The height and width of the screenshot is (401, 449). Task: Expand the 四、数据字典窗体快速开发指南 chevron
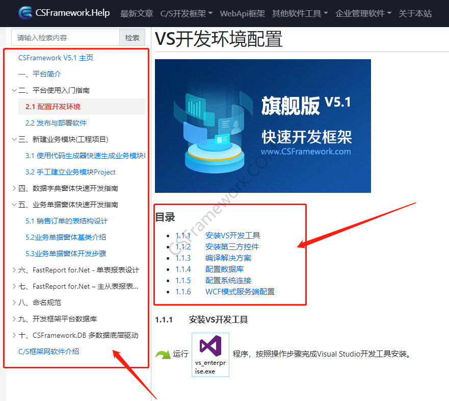(x=14, y=188)
